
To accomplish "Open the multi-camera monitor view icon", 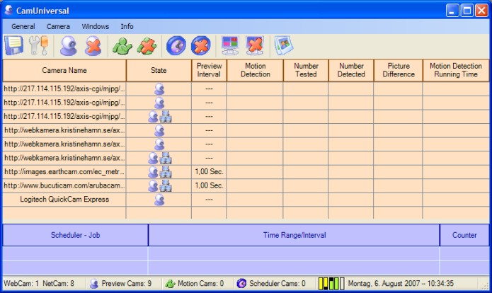I will [x=231, y=46].
